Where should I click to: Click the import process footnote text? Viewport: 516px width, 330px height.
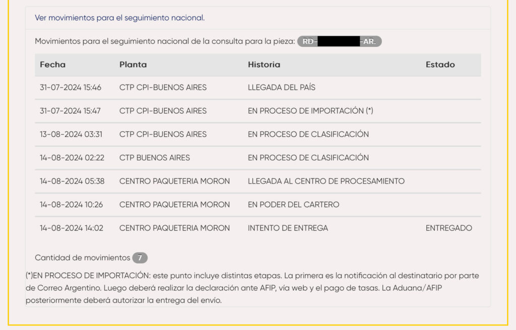coord(252,288)
